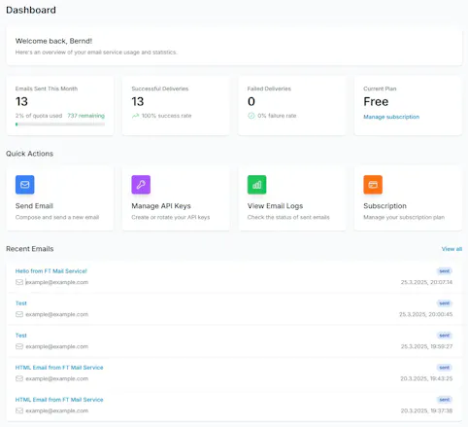Click the orange Subscription card icon

[373, 185]
